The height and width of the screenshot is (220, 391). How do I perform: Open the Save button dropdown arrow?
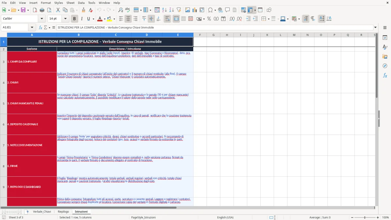coord(28,10)
